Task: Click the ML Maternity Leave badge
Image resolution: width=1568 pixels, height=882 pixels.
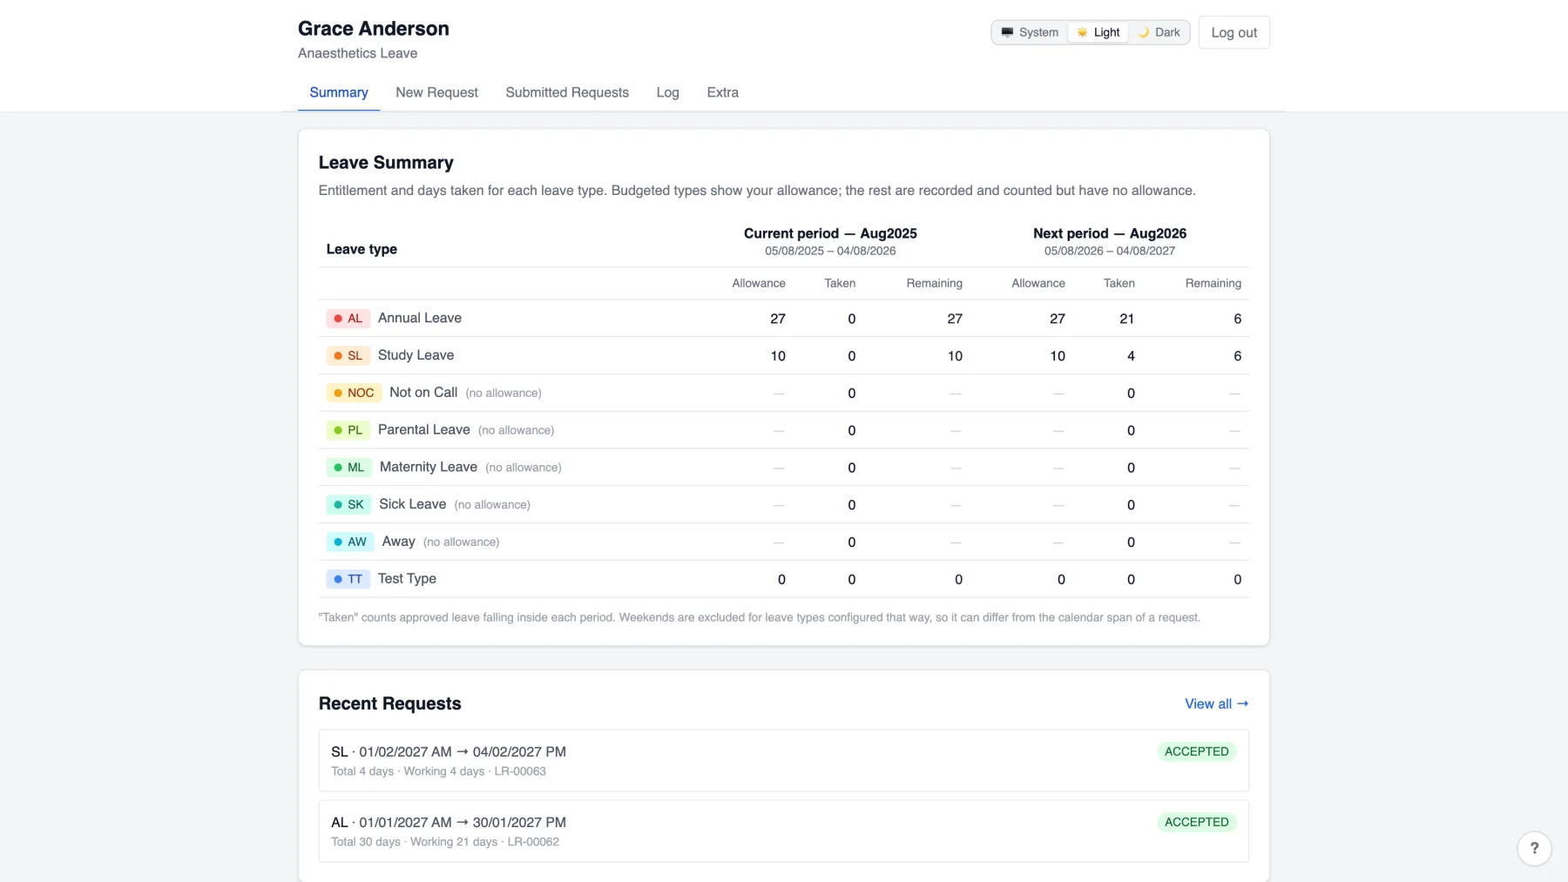Action: pyautogui.click(x=349, y=468)
